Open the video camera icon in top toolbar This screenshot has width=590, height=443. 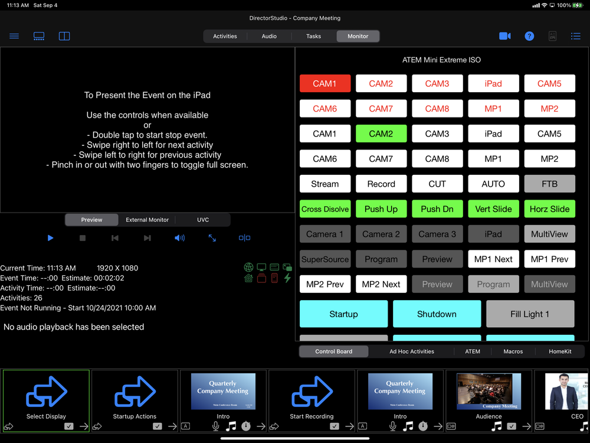[505, 36]
